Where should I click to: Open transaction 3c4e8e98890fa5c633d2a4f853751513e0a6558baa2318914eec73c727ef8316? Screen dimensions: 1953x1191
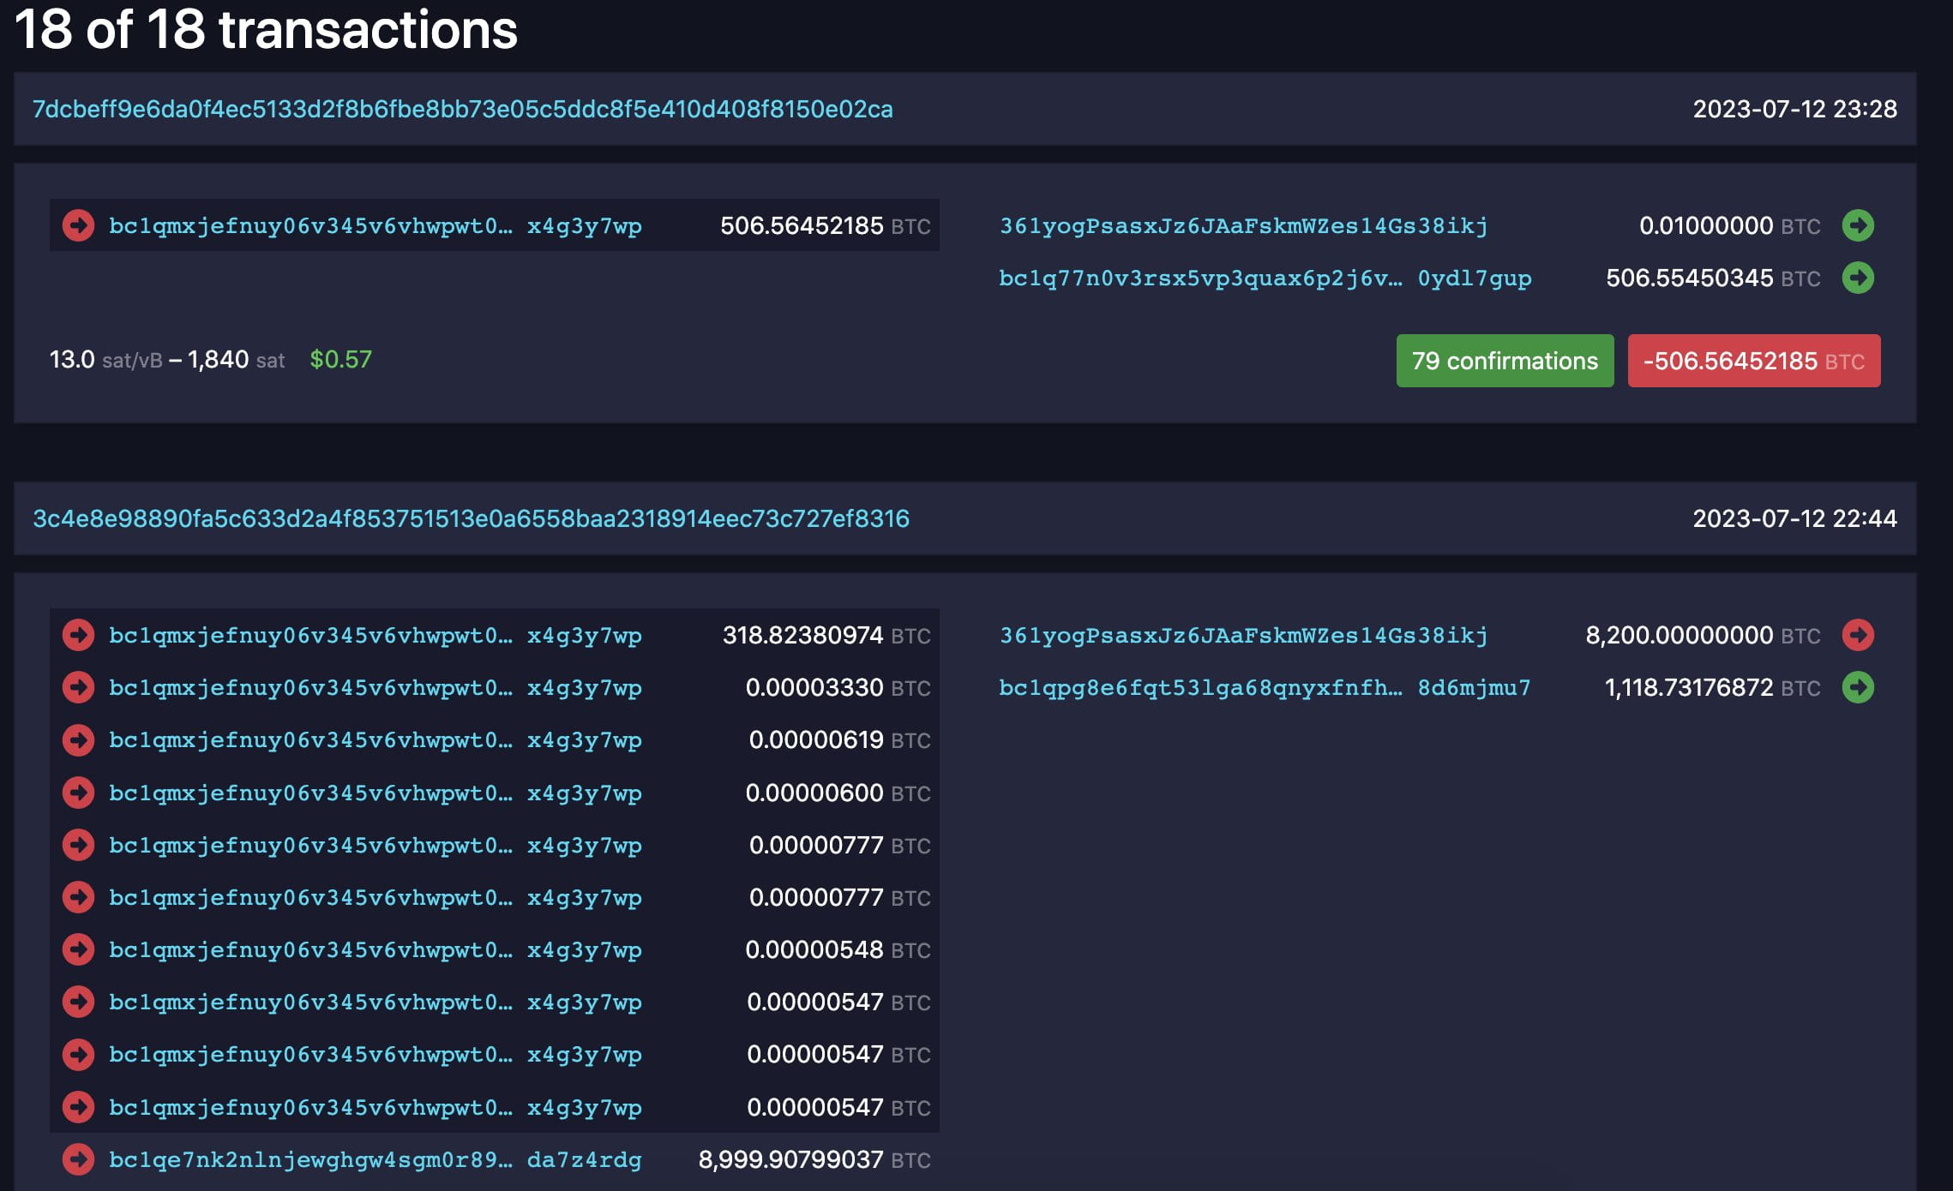coord(472,518)
